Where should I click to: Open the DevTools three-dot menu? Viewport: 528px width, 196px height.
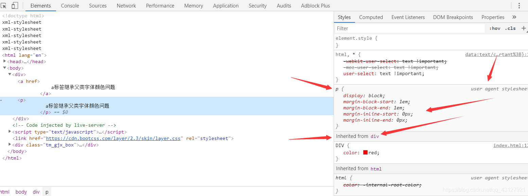[x=519, y=5]
